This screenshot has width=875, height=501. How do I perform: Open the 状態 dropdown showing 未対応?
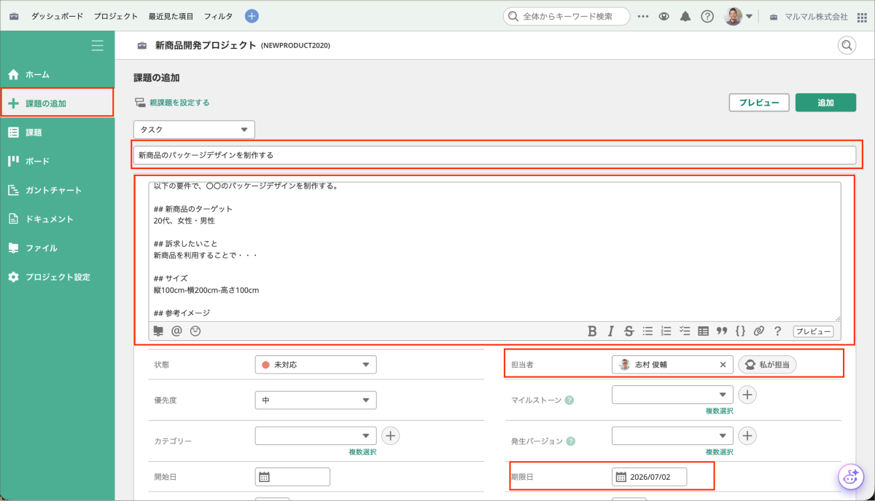pyautogui.click(x=316, y=365)
